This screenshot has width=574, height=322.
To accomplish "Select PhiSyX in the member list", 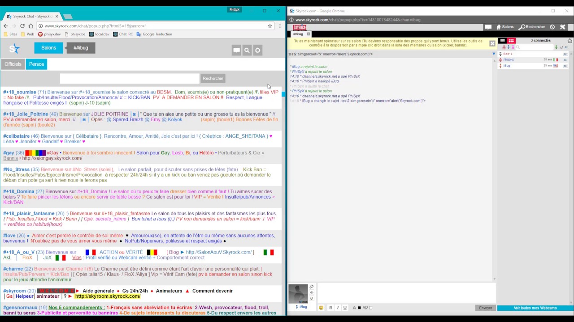I will 509,60.
